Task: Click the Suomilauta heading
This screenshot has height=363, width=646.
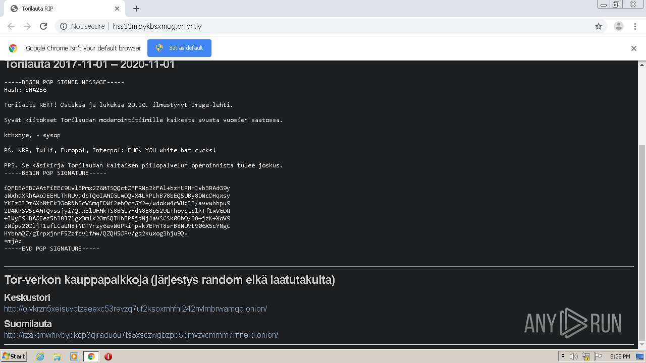Action: click(28, 324)
